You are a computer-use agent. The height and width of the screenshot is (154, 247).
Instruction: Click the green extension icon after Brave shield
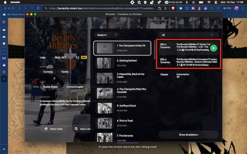click(181, 8)
